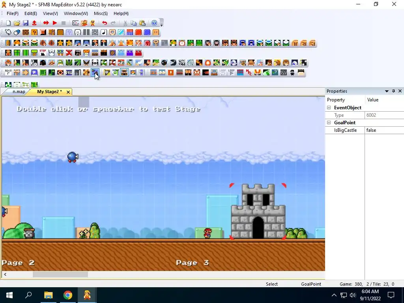The height and width of the screenshot is (303, 404).
Task: Select the coin item
Action: coord(8,43)
